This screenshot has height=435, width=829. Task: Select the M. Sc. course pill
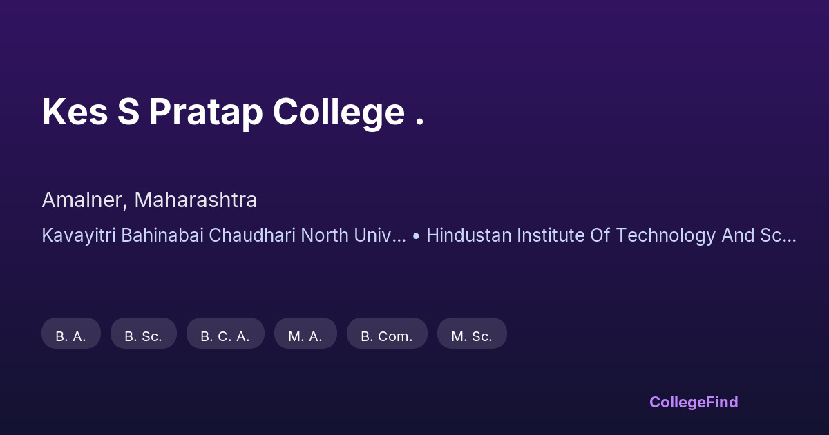pyautogui.click(x=472, y=336)
